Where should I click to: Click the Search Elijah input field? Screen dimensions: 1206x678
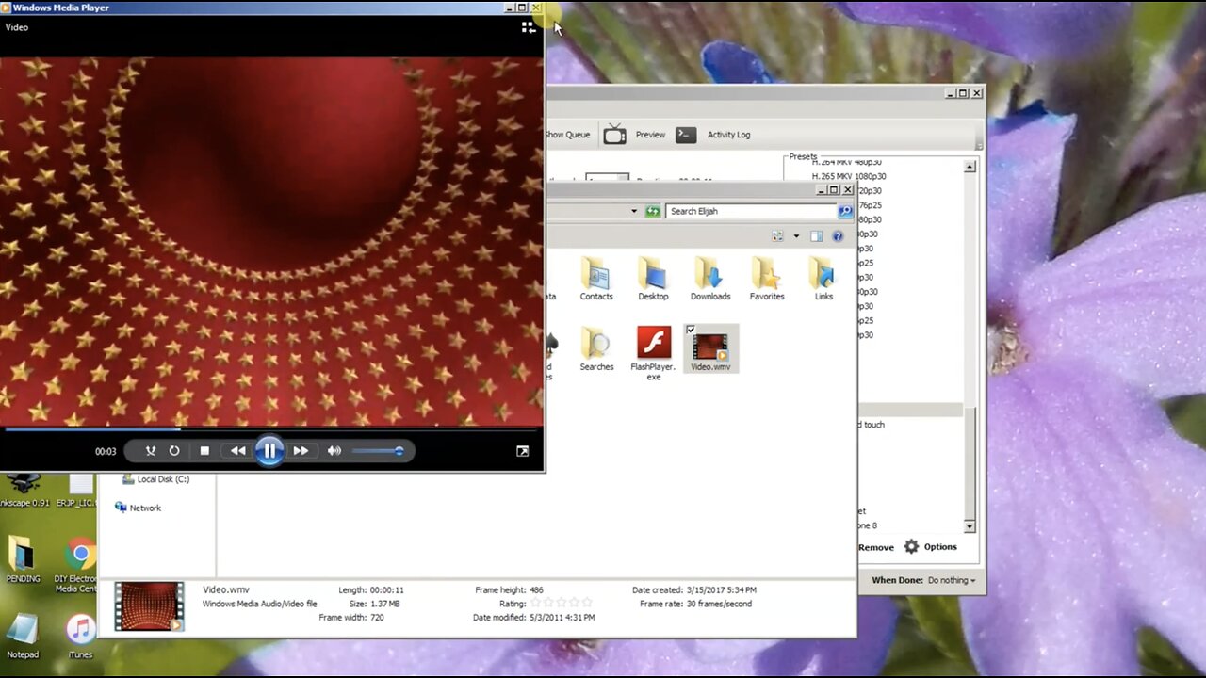coord(751,211)
